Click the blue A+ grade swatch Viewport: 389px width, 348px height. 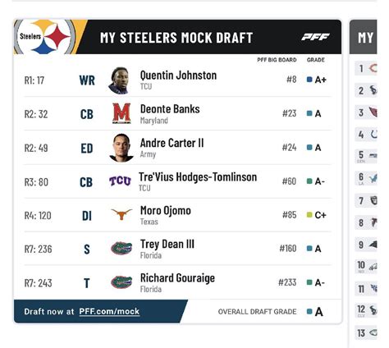309,80
